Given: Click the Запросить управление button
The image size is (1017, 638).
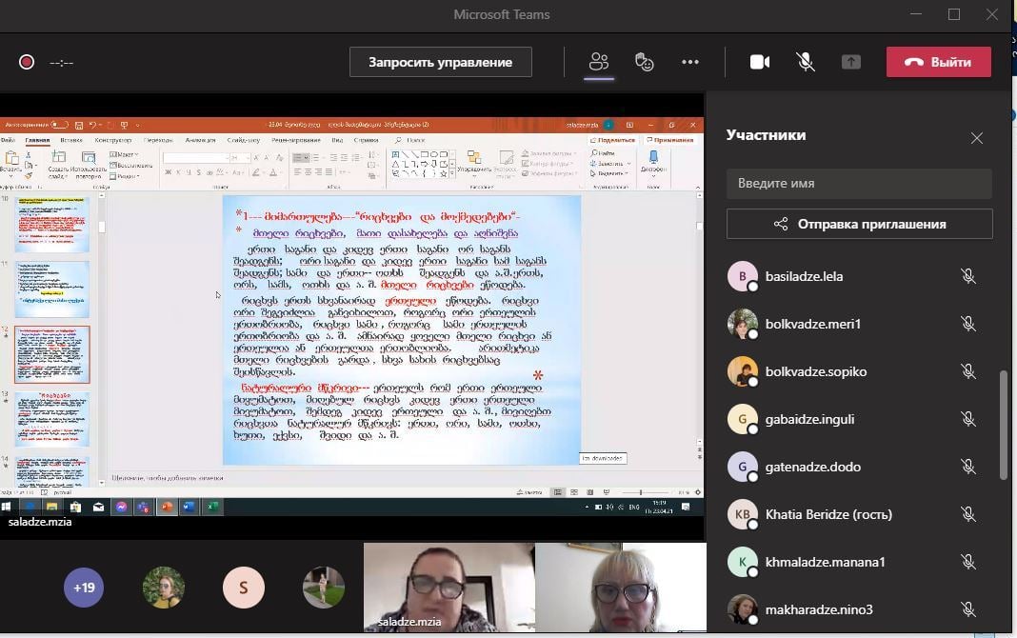Looking at the screenshot, I should 440,62.
